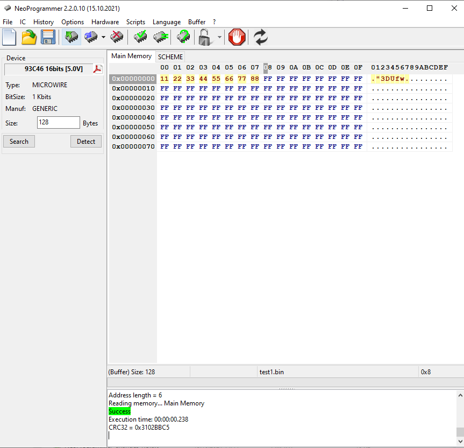Detect chip with green question mark icon

(183, 37)
